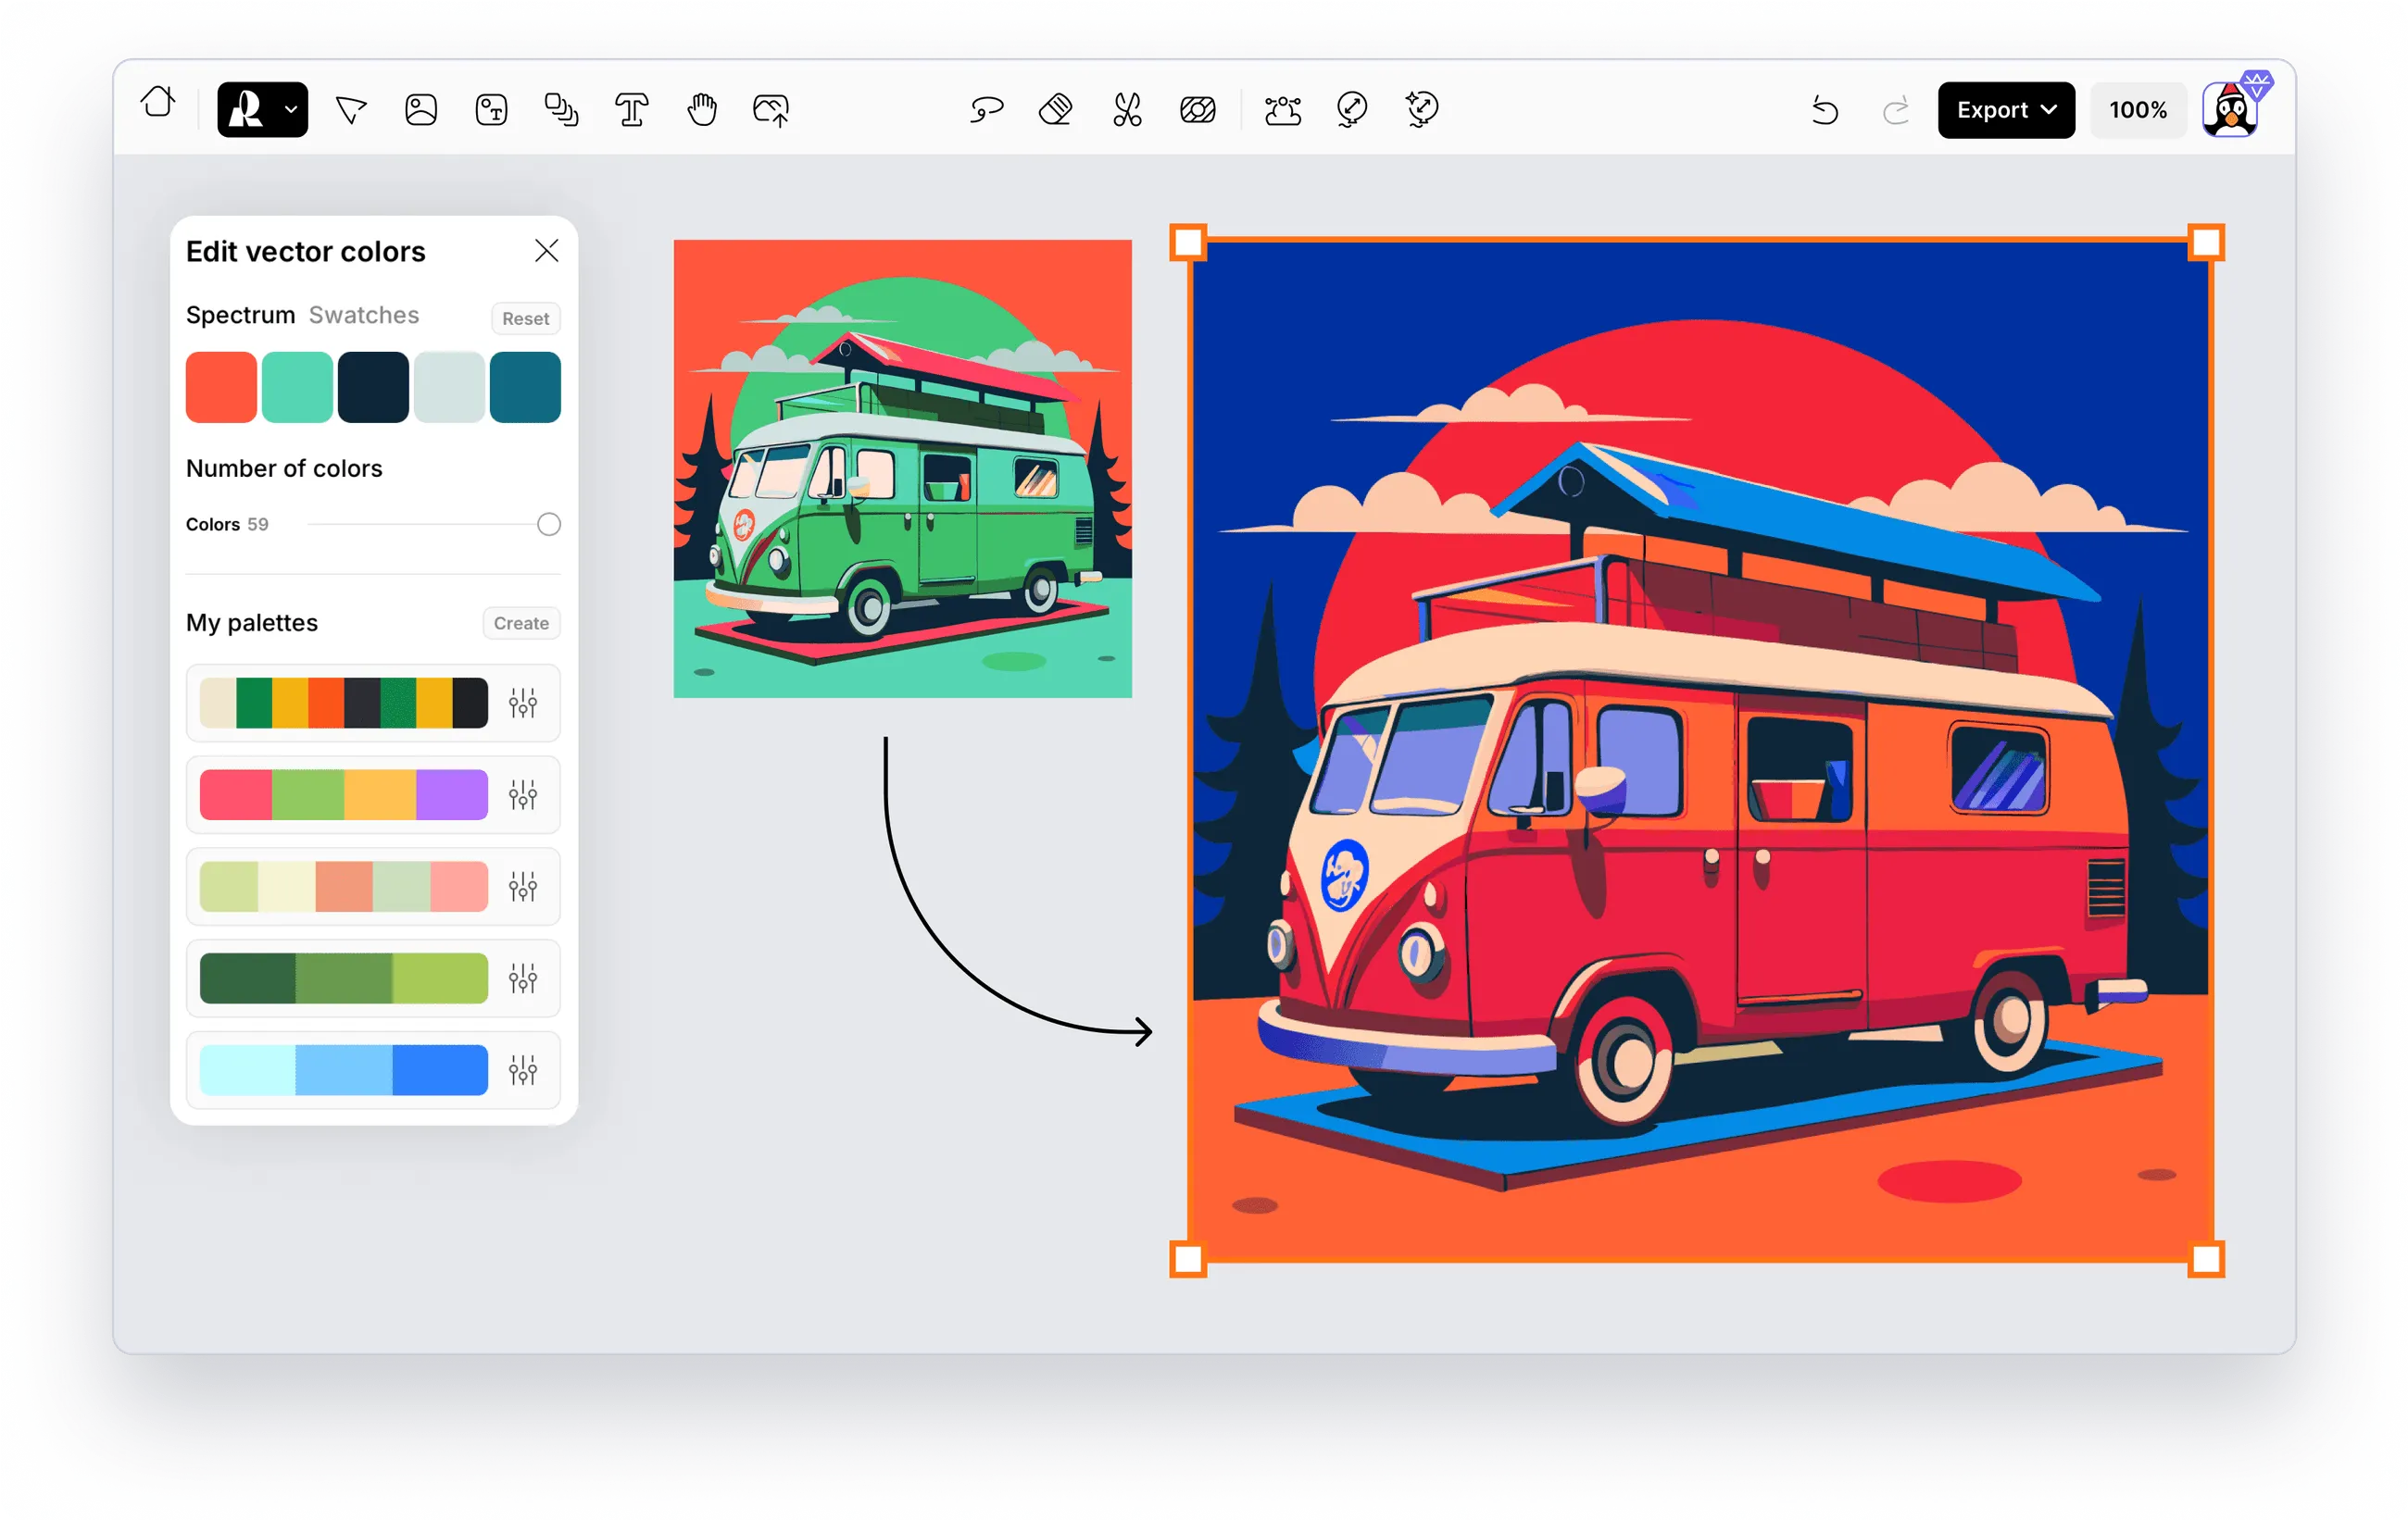Adjust the green-yellow-orange palette settings
This screenshot has height=1520, width=2408.
523,704
